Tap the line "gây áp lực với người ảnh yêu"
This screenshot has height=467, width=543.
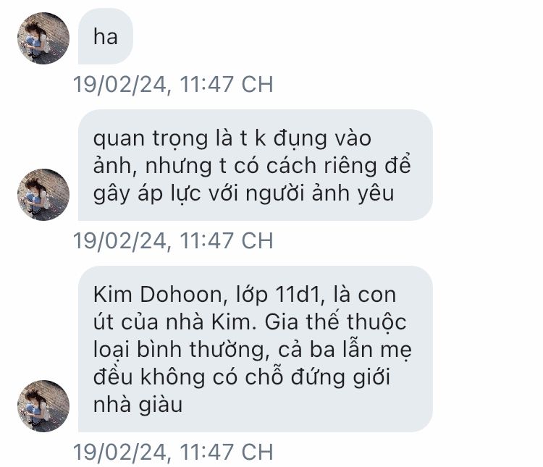point(244,193)
